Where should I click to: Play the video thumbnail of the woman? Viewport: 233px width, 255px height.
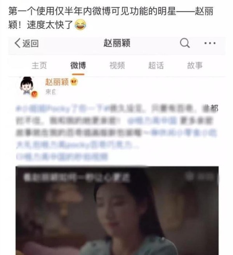pyautogui.click(x=117, y=210)
